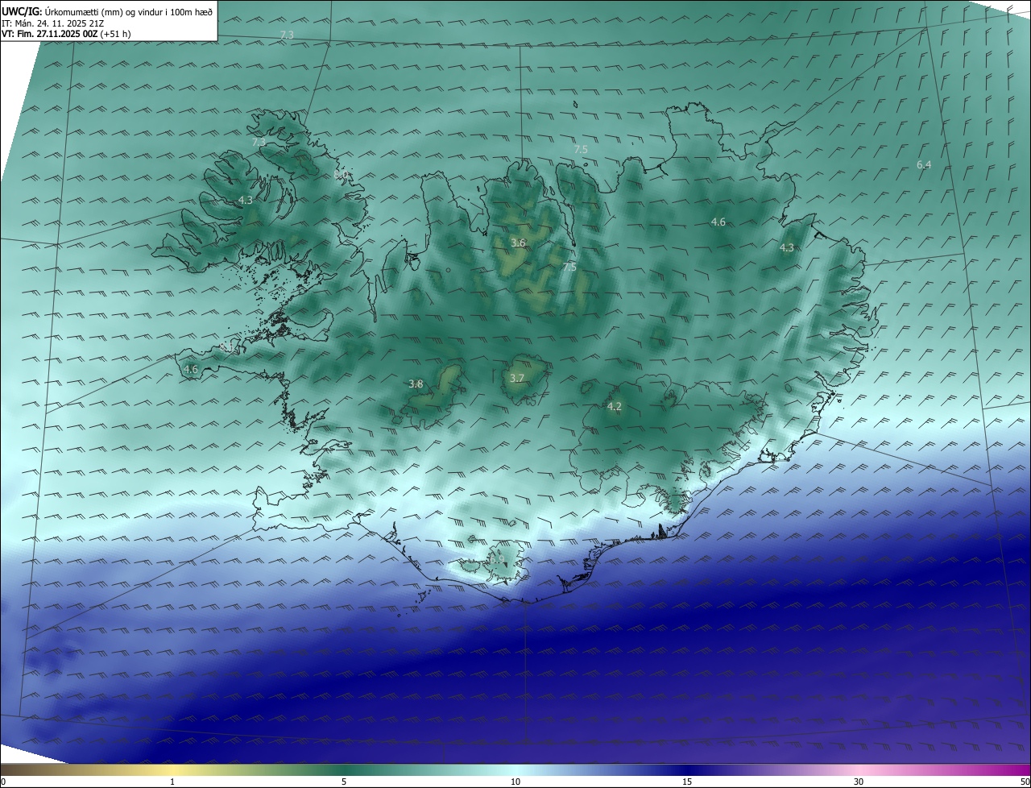
Task: Click the faint 8.1 value label
Action: [x=227, y=347]
